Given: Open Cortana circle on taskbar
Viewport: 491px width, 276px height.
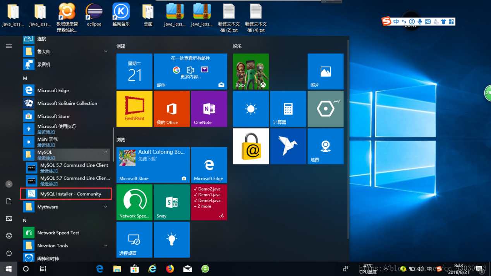Looking at the screenshot, I should (x=26, y=269).
